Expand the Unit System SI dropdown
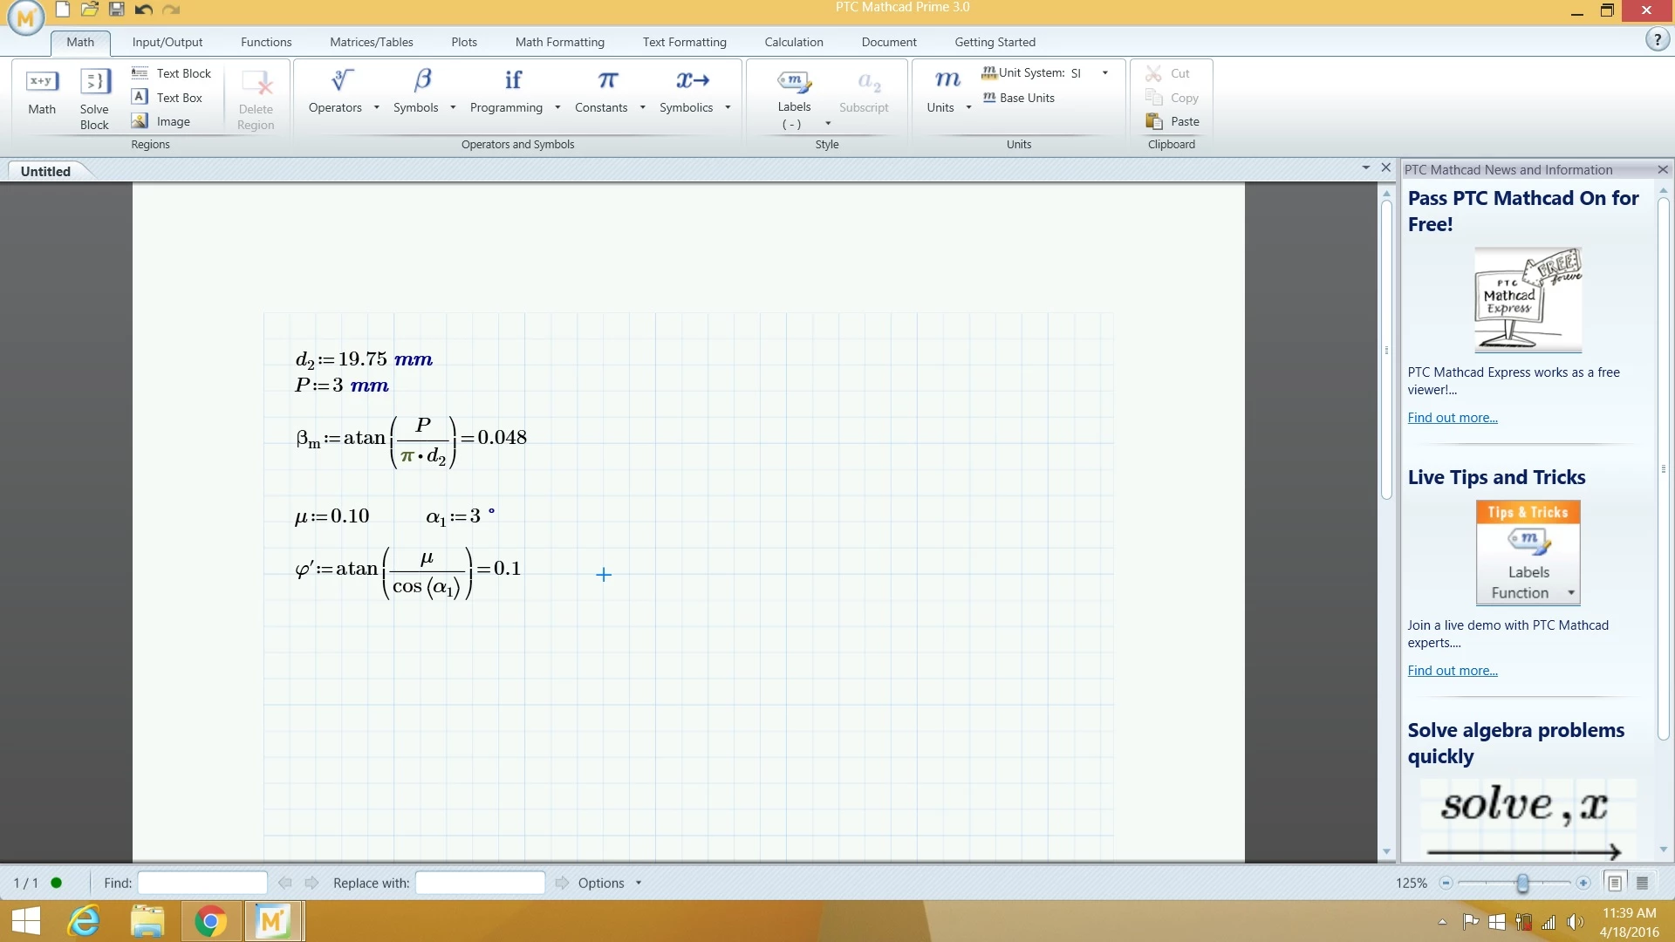 coord(1105,72)
